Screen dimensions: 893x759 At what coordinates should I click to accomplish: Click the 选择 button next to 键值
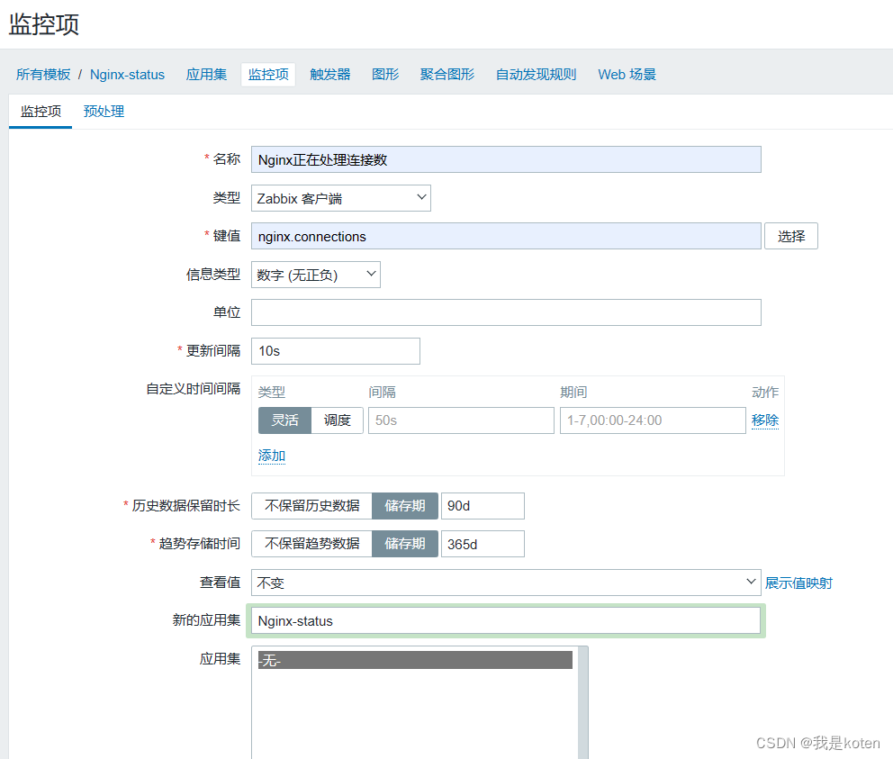click(790, 237)
